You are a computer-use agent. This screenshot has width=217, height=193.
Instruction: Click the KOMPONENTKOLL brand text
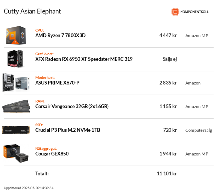click(x=194, y=12)
